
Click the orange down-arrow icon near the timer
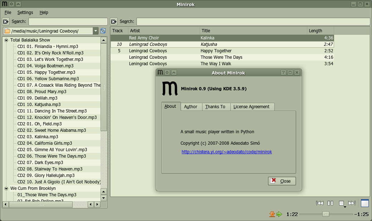click(272, 214)
